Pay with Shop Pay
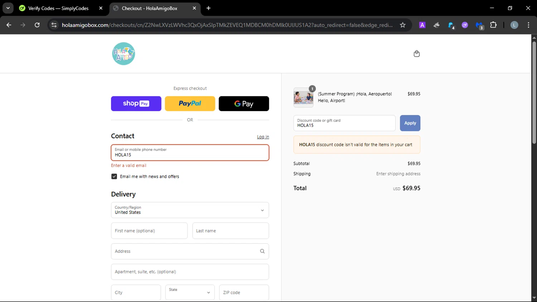Viewport: 537px width, 302px height. [136, 104]
